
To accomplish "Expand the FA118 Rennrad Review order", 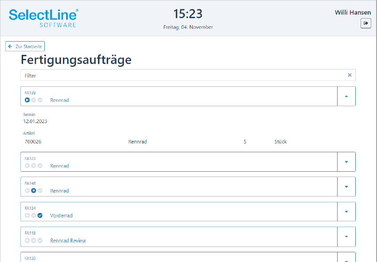I will point(346,236).
